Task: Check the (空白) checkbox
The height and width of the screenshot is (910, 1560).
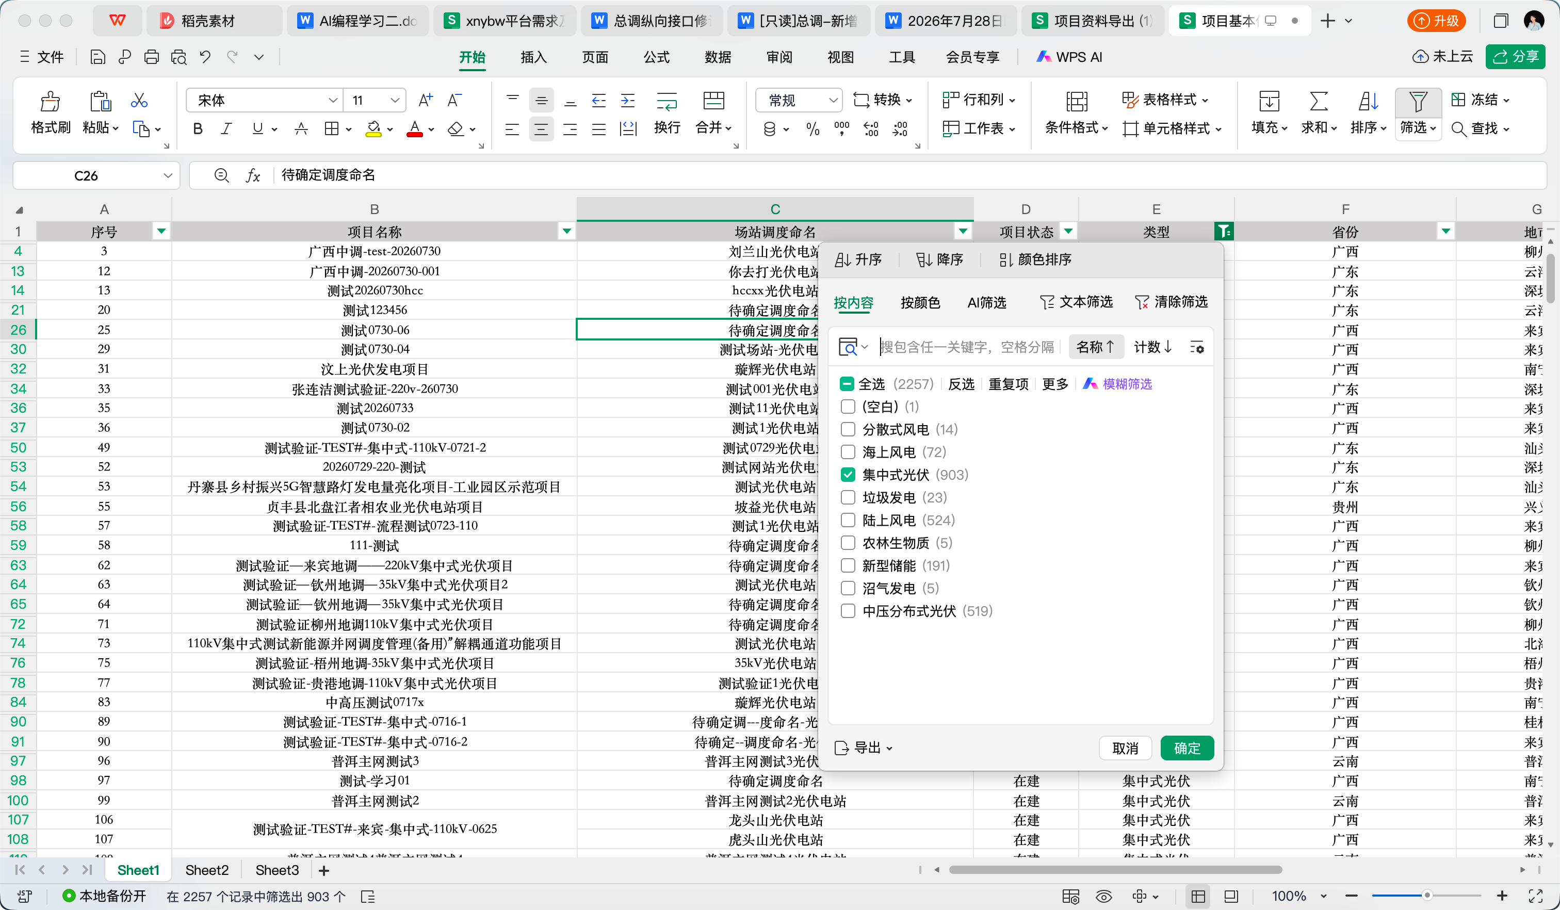Action: 848,407
